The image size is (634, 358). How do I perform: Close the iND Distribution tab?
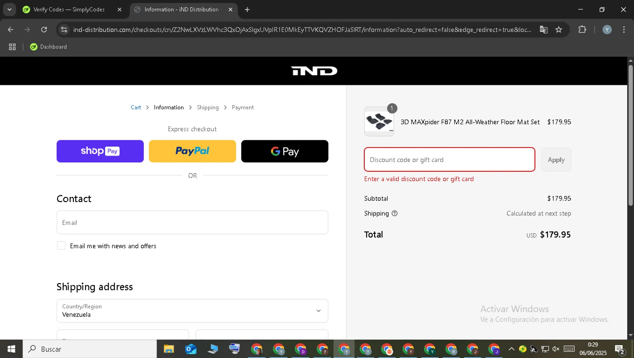[230, 9]
